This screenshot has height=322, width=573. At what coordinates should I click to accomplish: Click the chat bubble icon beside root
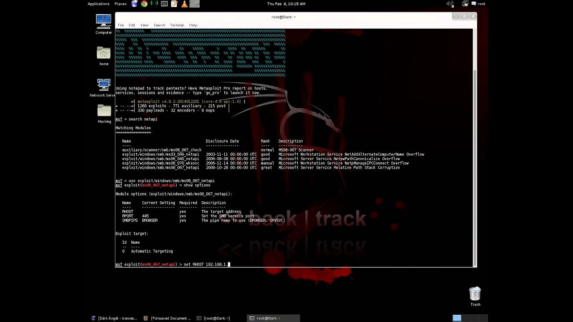474,4
